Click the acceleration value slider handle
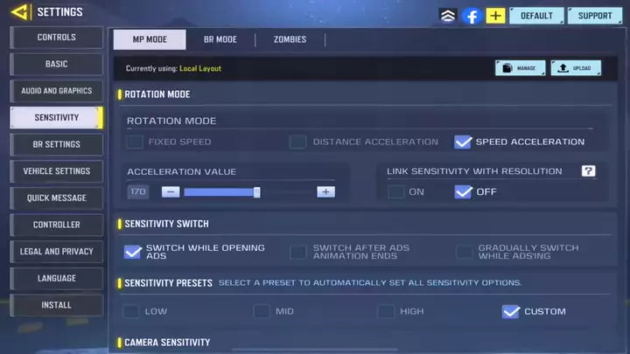The height and width of the screenshot is (354, 630). click(x=256, y=191)
